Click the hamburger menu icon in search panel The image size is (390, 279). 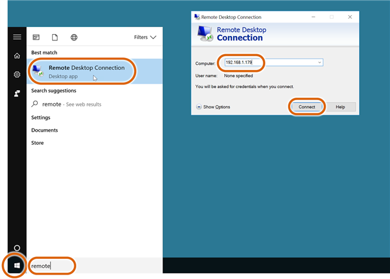(17, 37)
